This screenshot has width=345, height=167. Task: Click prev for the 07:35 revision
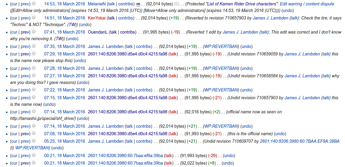point(25,46)
